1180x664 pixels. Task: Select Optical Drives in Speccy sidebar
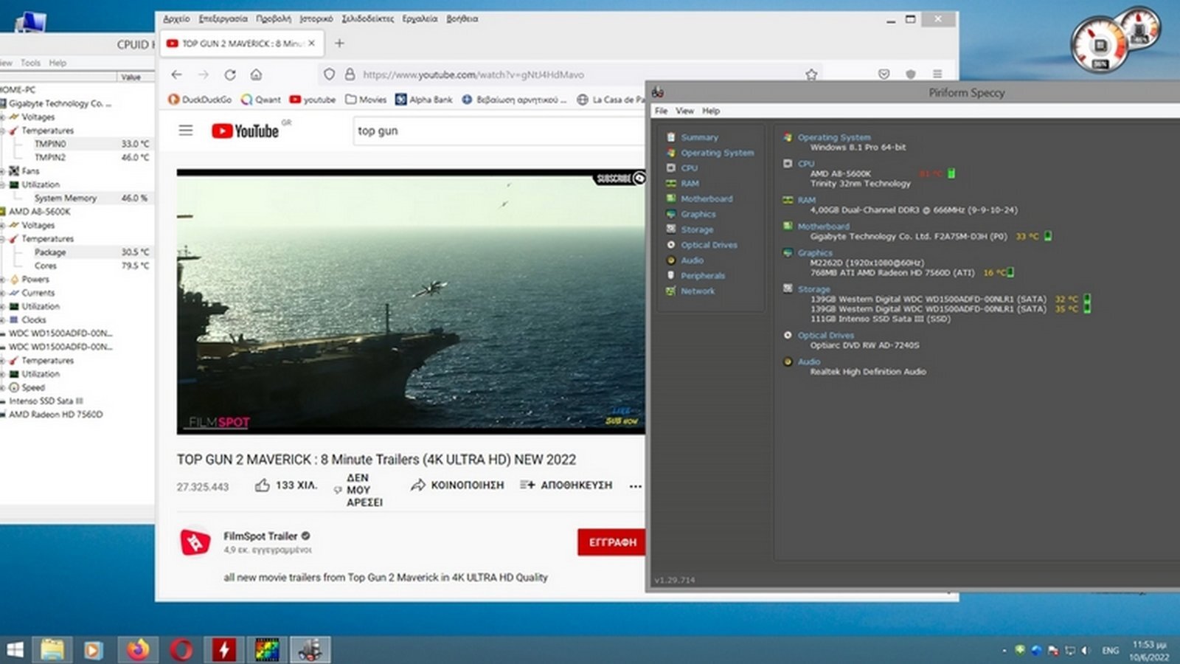709,245
